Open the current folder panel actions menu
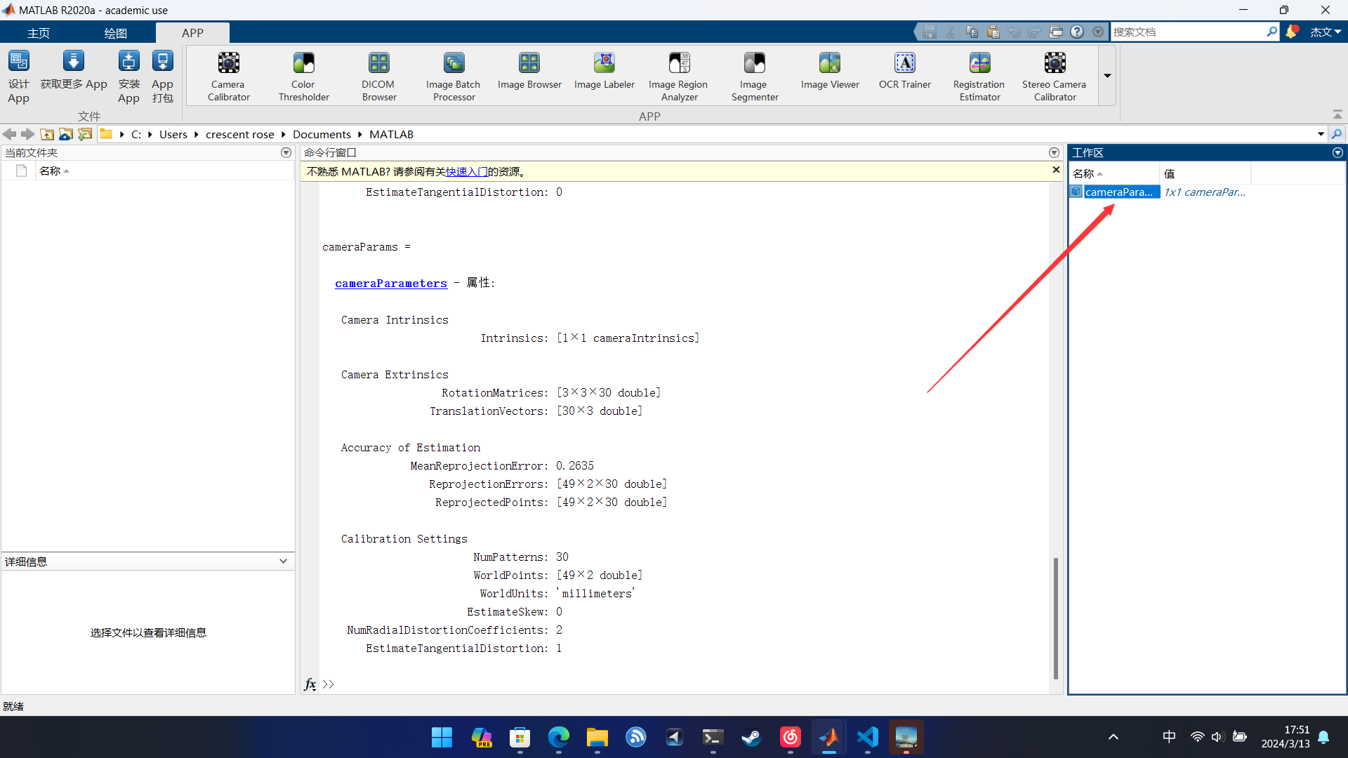 [286, 152]
